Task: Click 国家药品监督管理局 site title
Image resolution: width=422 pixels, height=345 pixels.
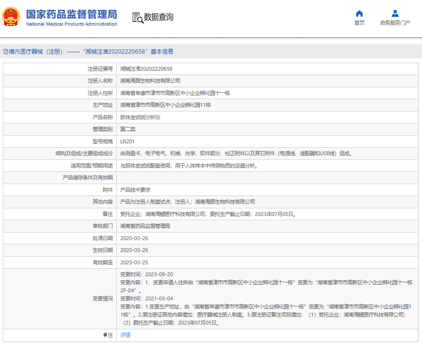Action: click(72, 14)
